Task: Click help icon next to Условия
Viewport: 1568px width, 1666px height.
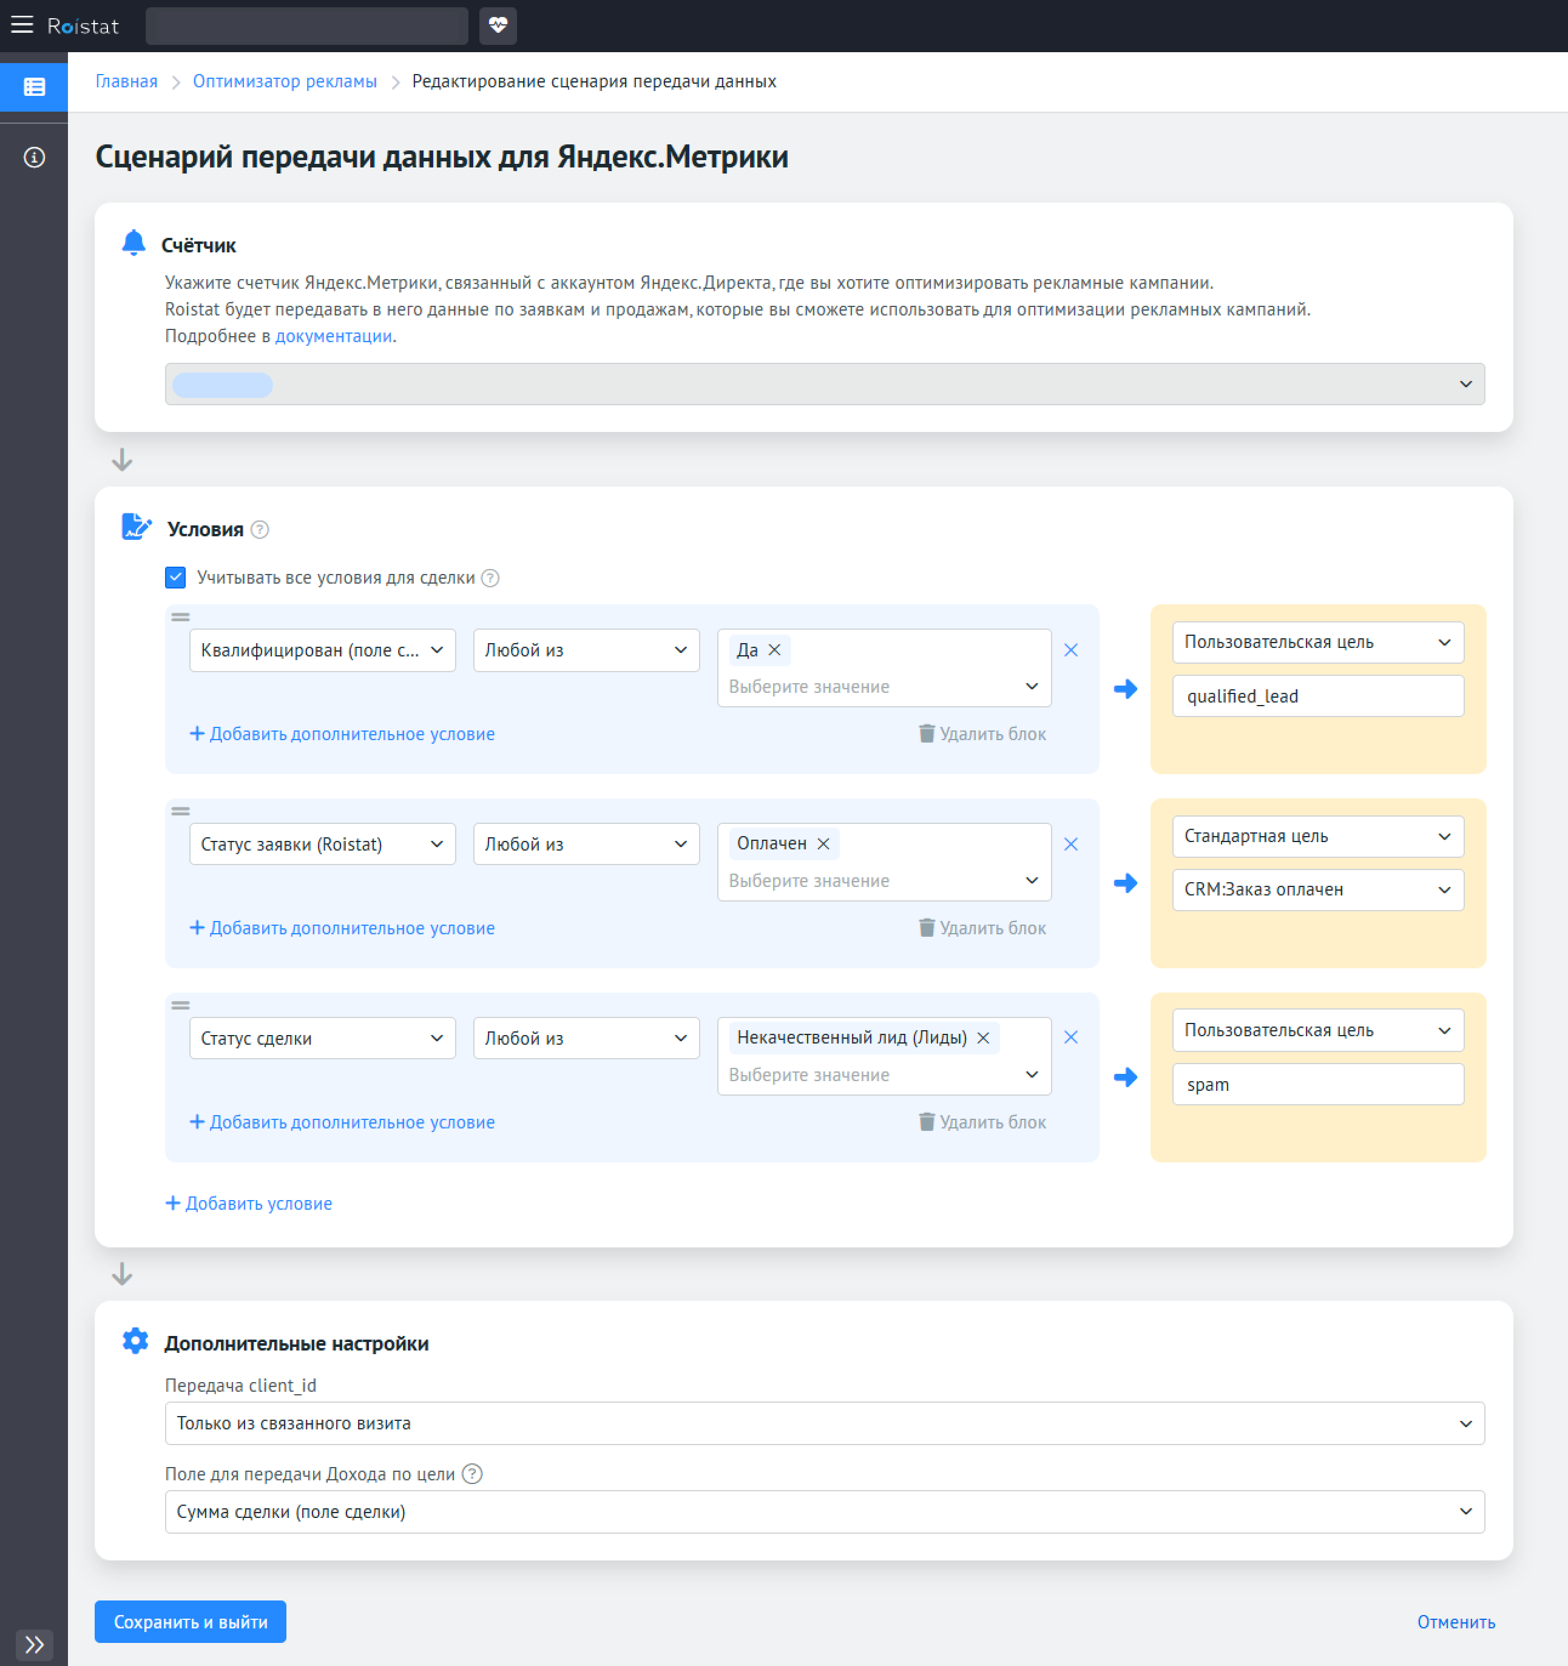Action: coord(261,530)
